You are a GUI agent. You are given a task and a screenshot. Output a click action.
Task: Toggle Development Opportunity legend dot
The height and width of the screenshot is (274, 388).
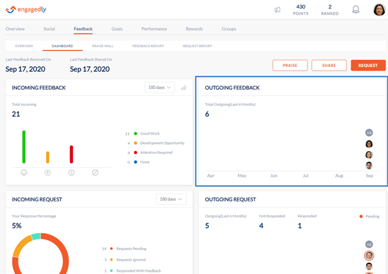tap(135, 143)
